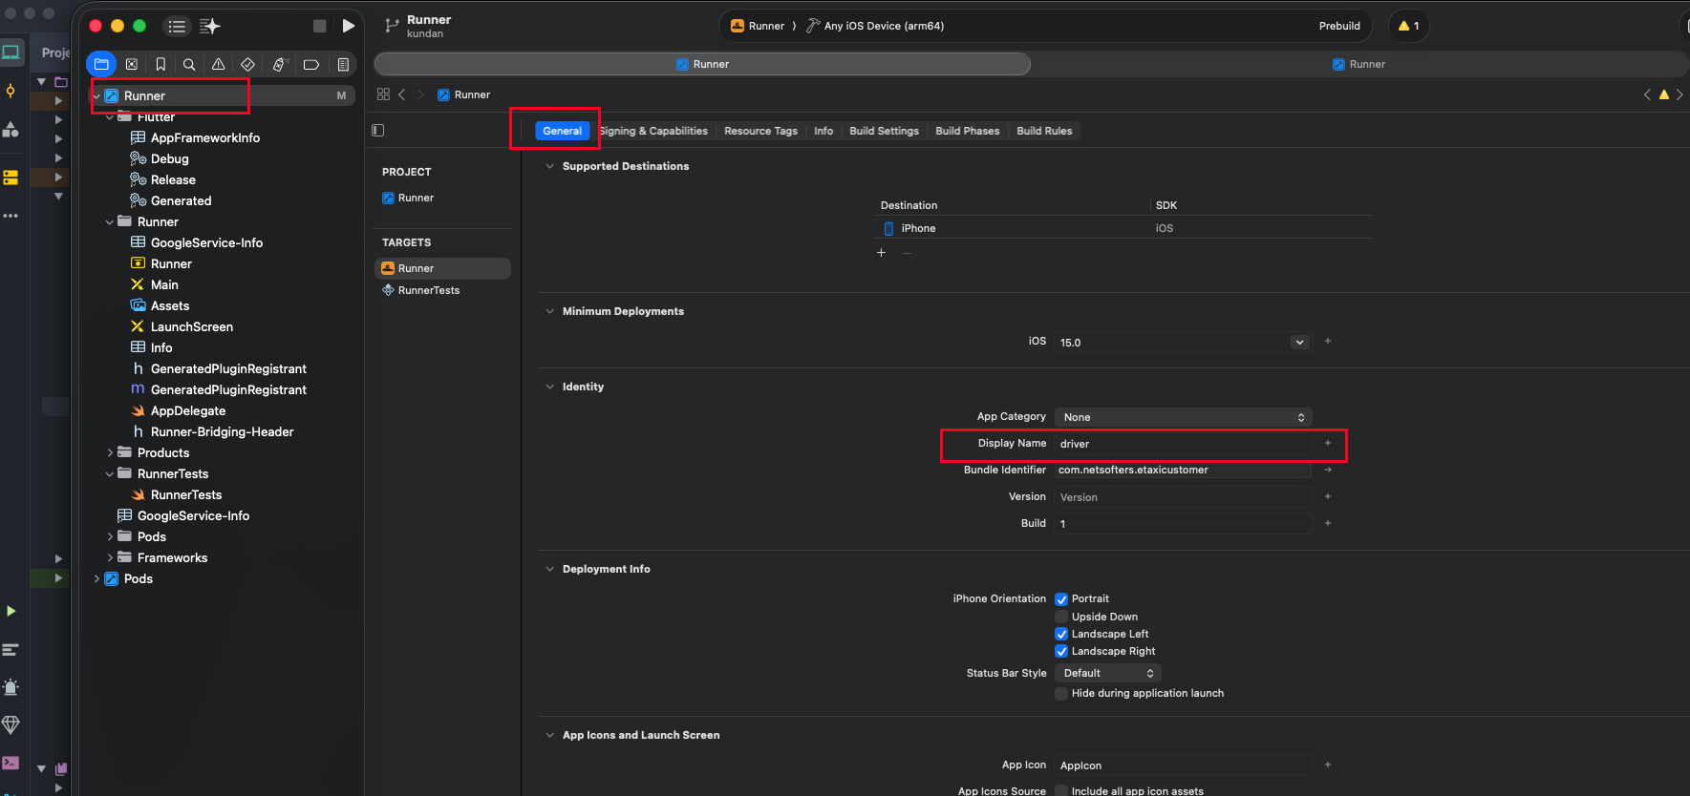This screenshot has width=1690, height=796.
Task: Go back in editor history
Action: pyautogui.click(x=402, y=94)
